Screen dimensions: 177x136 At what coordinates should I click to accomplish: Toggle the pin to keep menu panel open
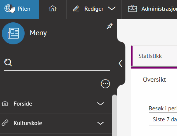coord(109,26)
